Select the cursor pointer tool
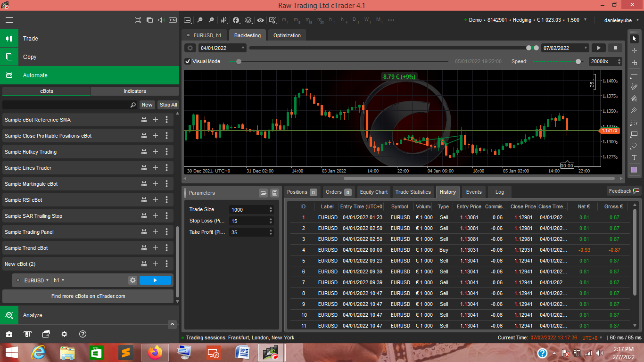 (634, 39)
